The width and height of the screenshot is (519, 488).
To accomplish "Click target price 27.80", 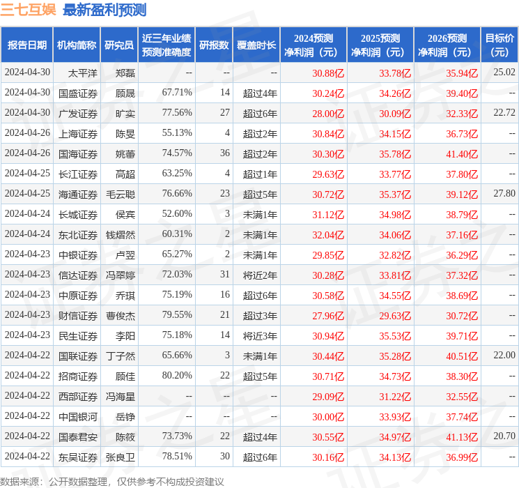I will 504,193.
